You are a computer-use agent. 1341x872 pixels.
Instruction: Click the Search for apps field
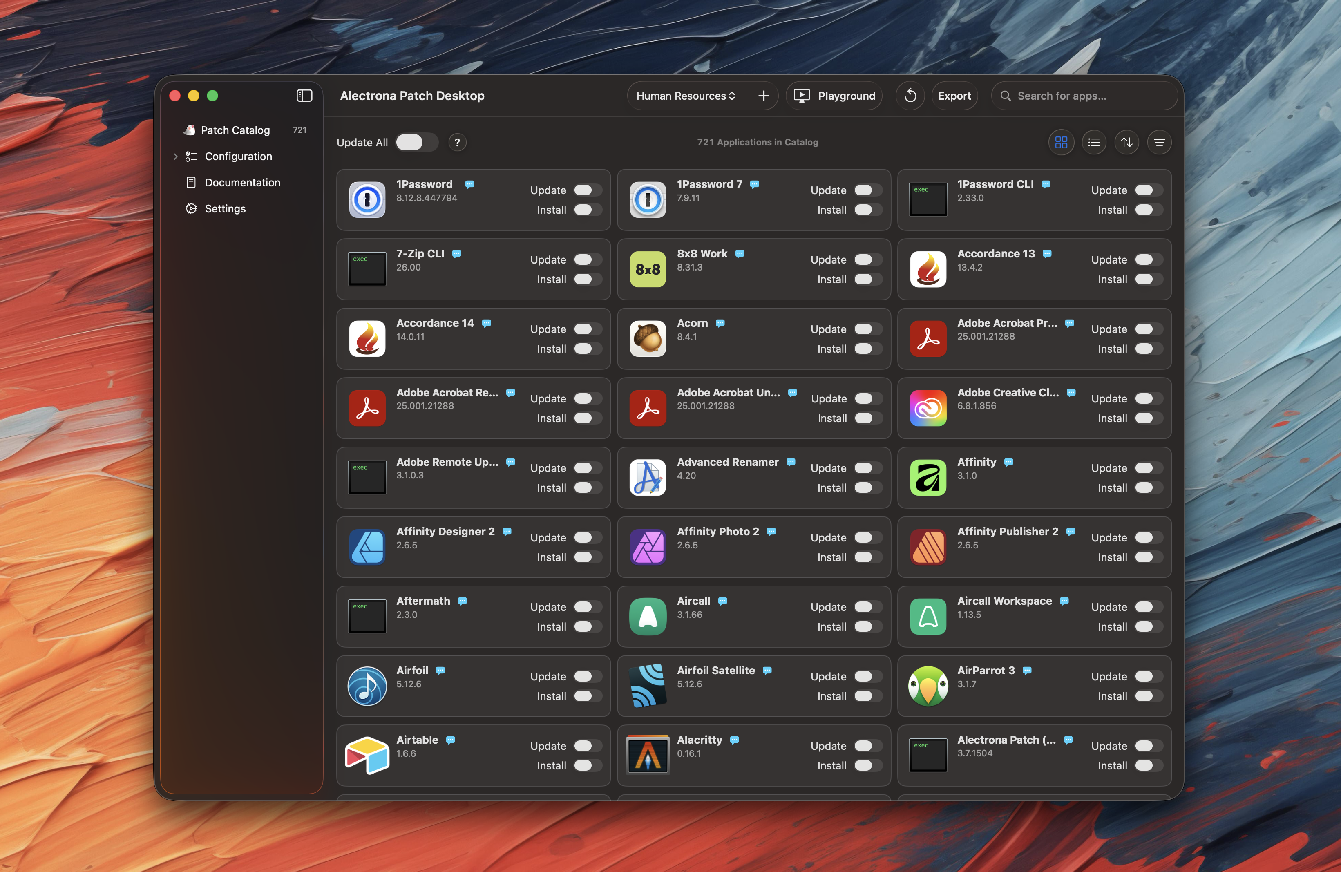click(1084, 96)
